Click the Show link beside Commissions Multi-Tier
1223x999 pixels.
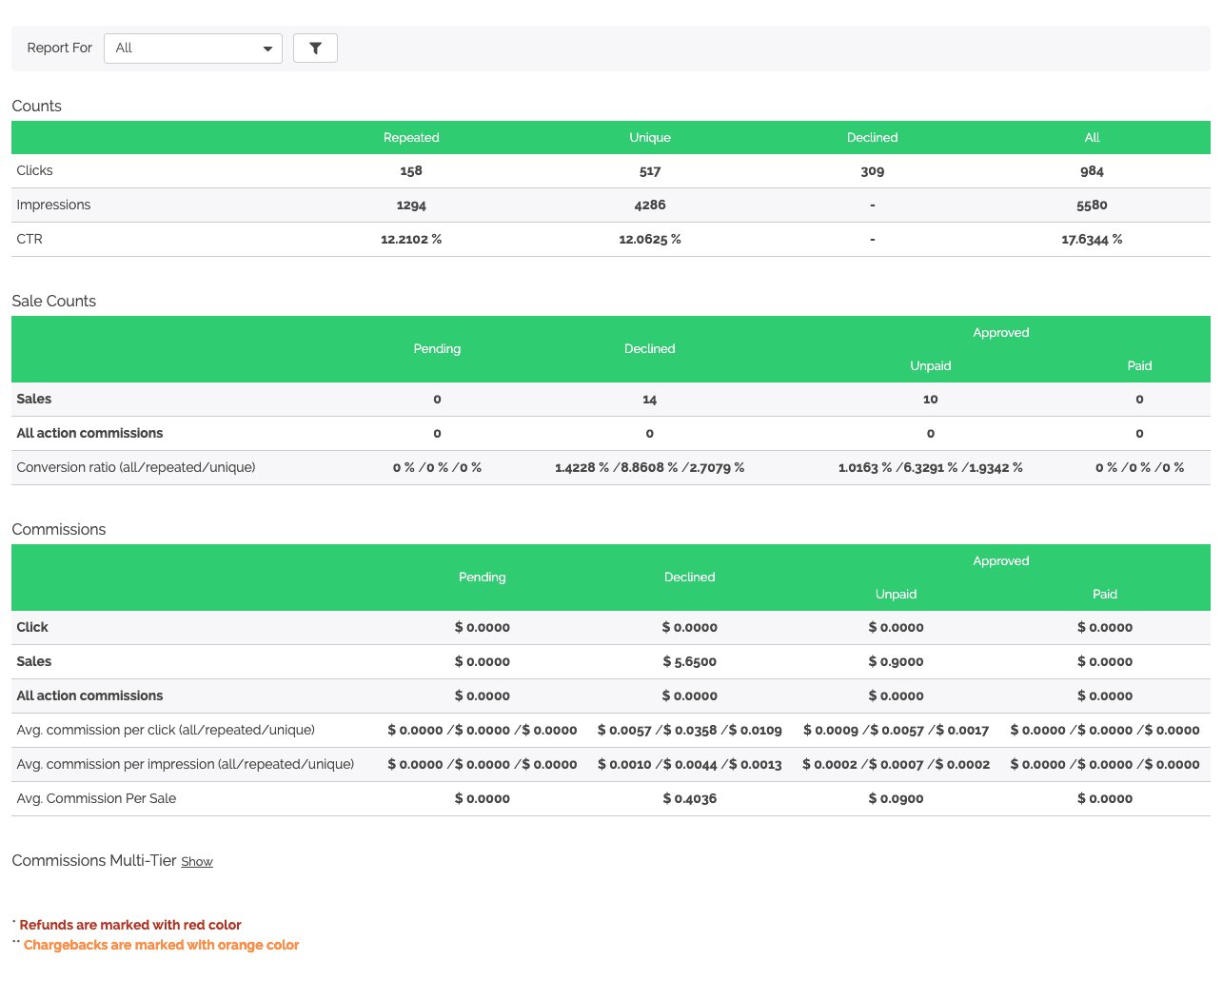point(197,862)
